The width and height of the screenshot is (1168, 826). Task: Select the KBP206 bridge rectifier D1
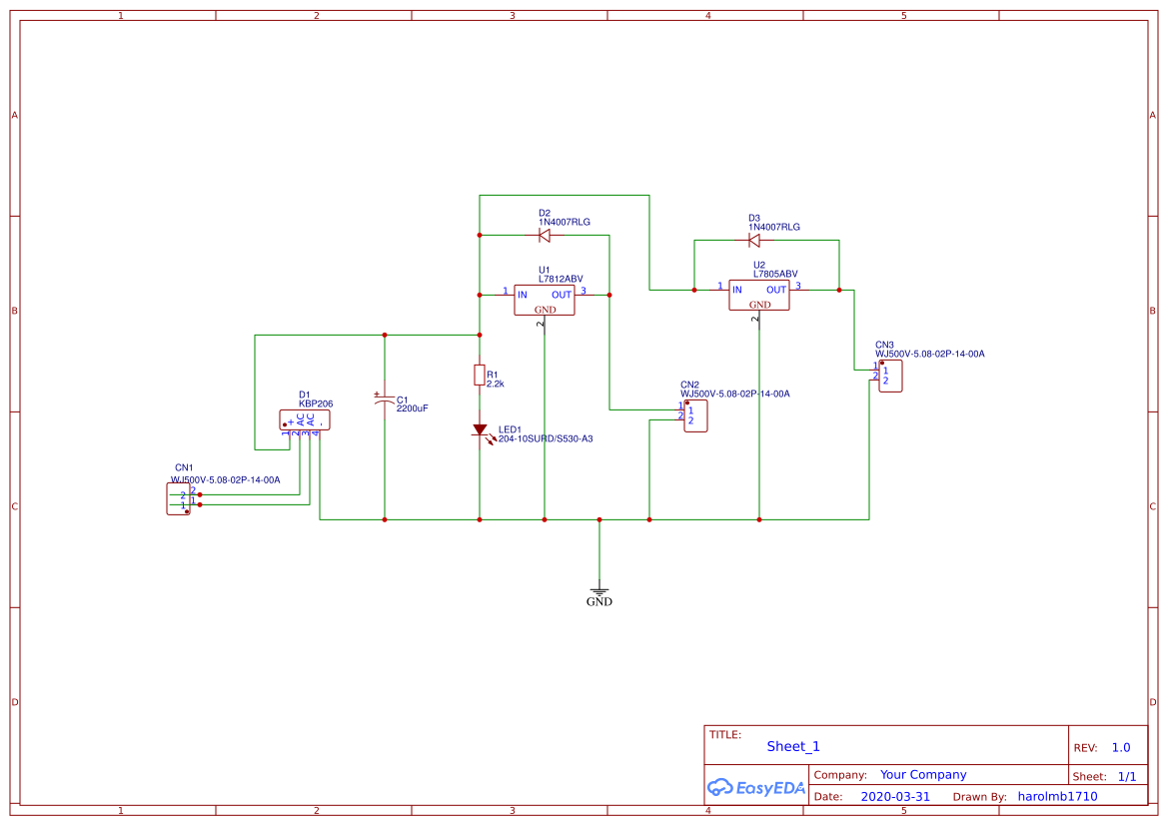point(305,418)
